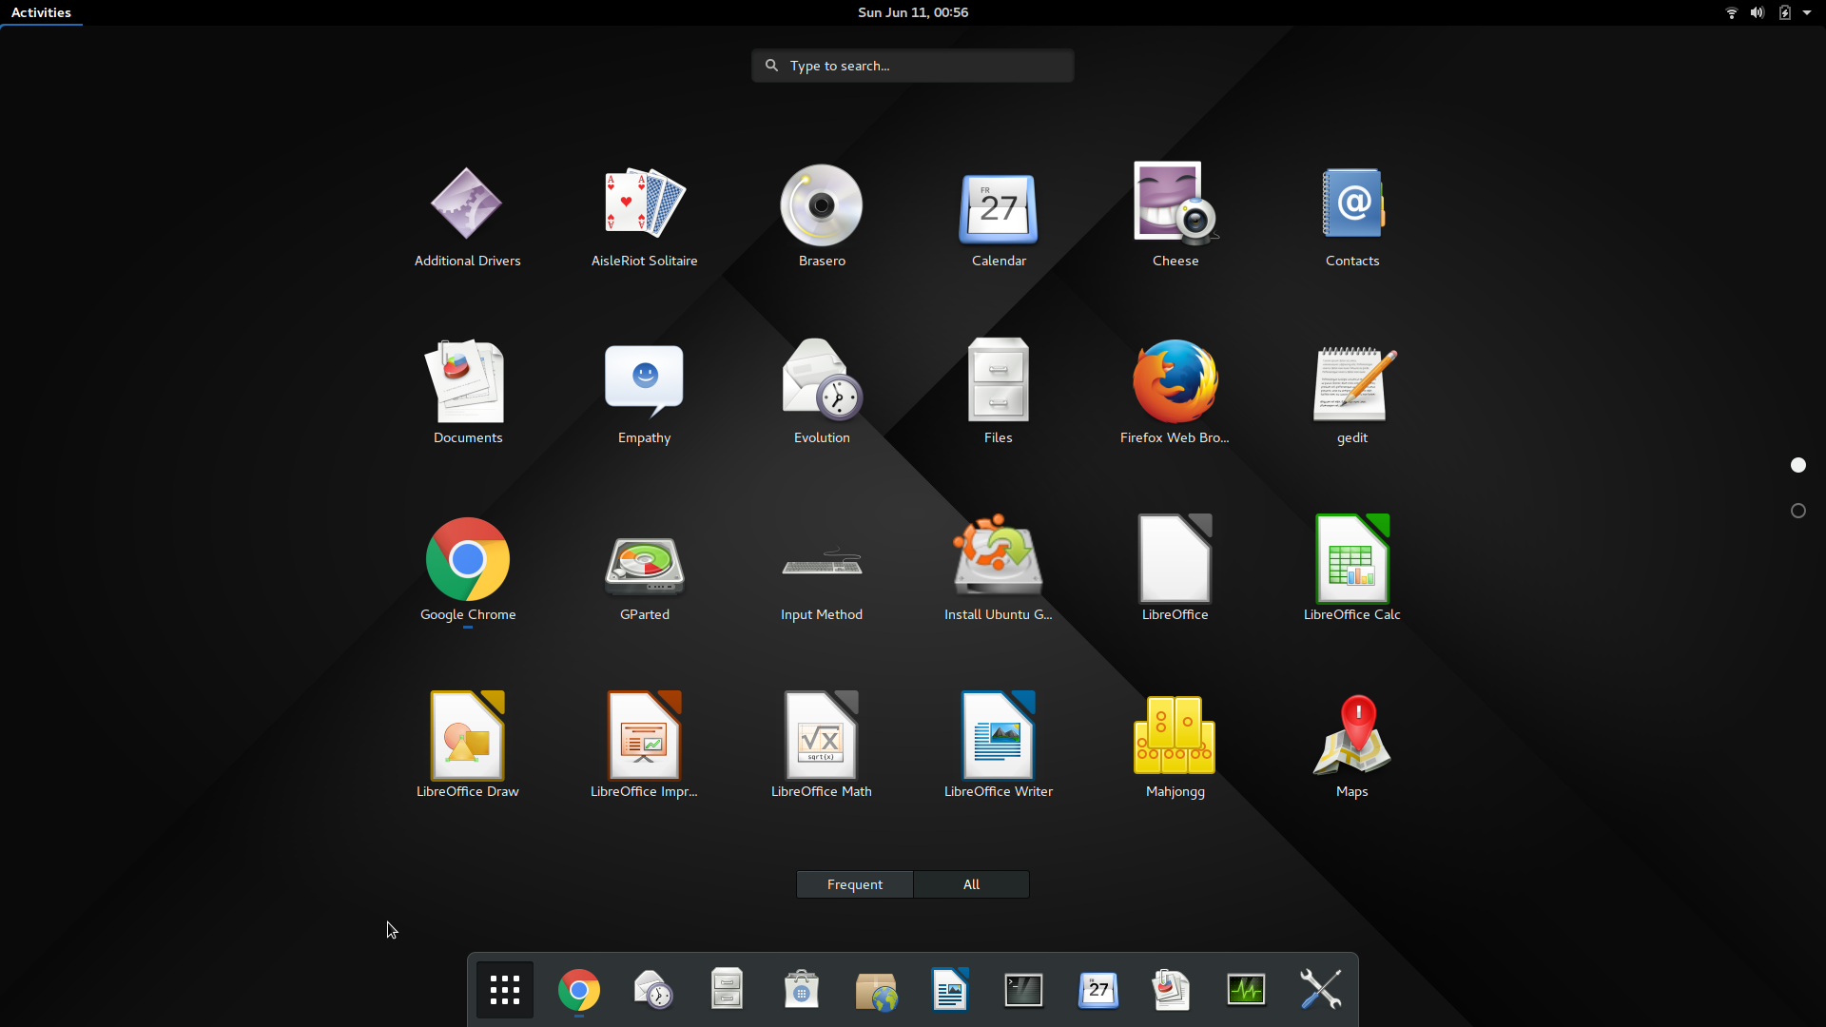The width and height of the screenshot is (1826, 1027).
Task: Expand the system status menu dropdown
Action: pyautogui.click(x=1808, y=12)
